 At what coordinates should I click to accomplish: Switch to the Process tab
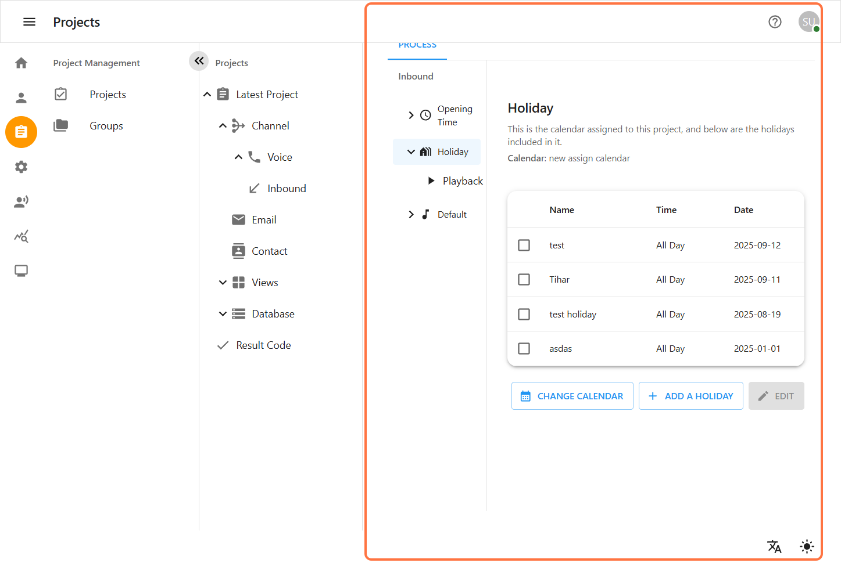coord(417,46)
